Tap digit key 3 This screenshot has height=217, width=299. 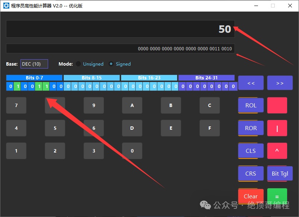[94, 151]
